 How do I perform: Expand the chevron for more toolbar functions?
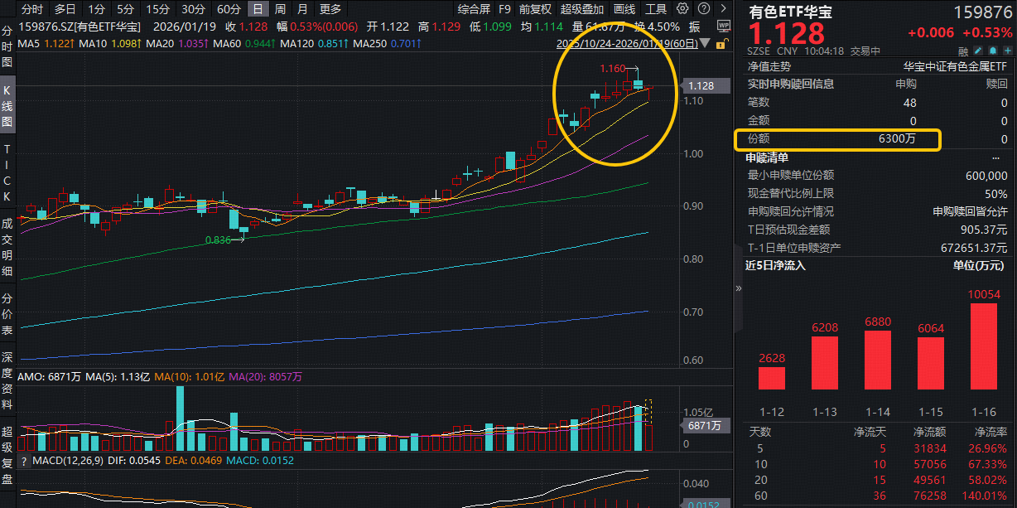(x=724, y=8)
